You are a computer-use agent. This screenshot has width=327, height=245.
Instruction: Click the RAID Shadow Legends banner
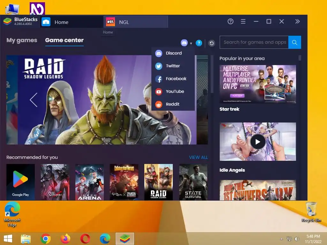coord(107,100)
